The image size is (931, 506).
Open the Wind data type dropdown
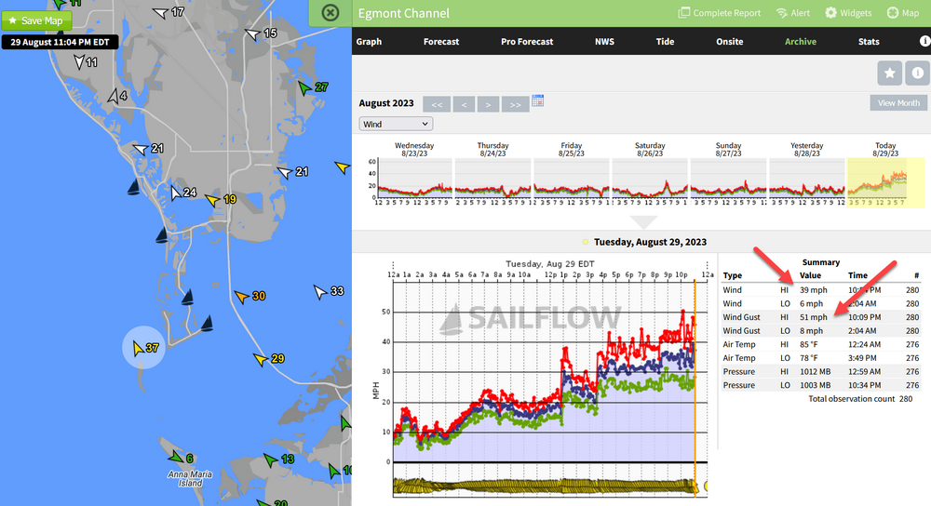click(x=396, y=124)
